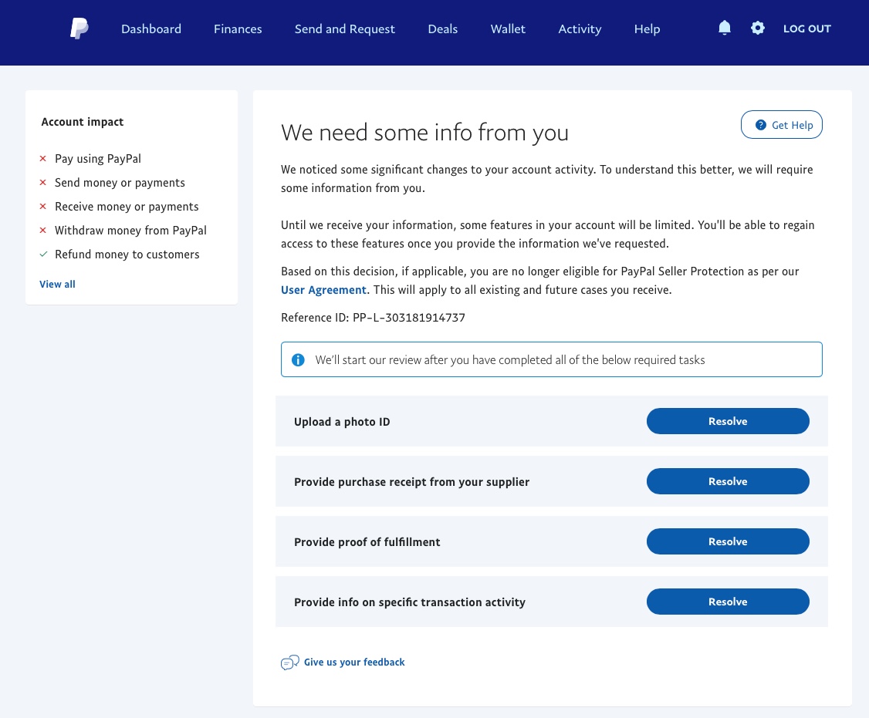The width and height of the screenshot is (869, 718).
Task: Click the LOG OUT link
Action: click(x=807, y=29)
